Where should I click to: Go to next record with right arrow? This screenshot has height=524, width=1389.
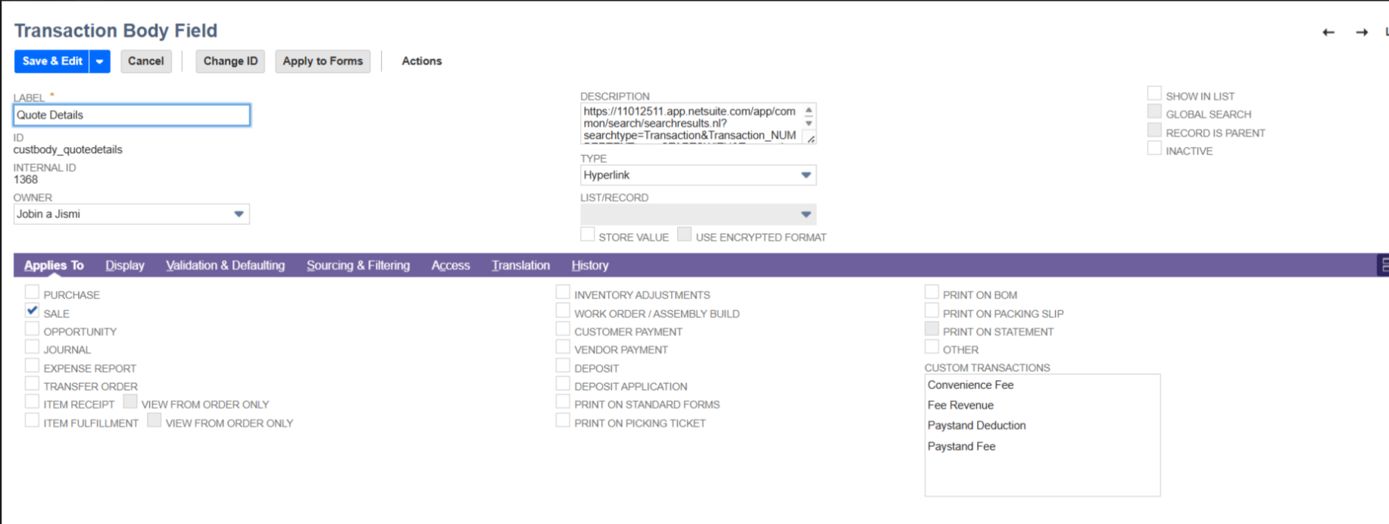(1361, 32)
